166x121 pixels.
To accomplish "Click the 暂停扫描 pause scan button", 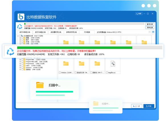I will [x=150, y=24].
